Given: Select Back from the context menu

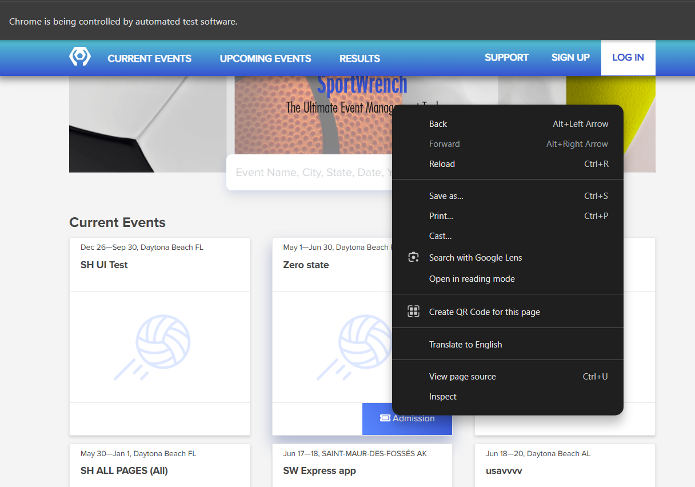Looking at the screenshot, I should pos(508,124).
